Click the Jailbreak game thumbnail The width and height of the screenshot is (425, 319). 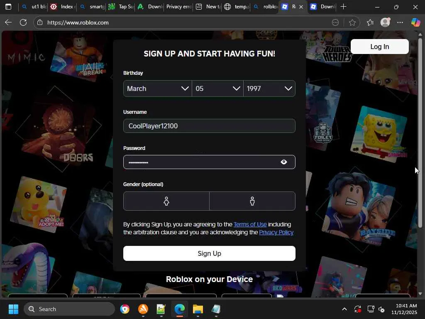pos(79,57)
